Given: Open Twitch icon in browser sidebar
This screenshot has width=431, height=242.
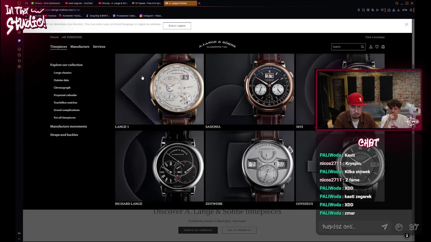Looking at the screenshot, I should (x=19, y=41).
